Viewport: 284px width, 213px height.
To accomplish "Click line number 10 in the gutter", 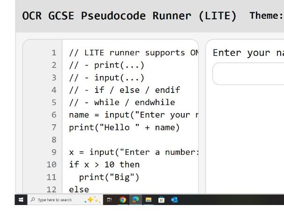I will (52, 165).
